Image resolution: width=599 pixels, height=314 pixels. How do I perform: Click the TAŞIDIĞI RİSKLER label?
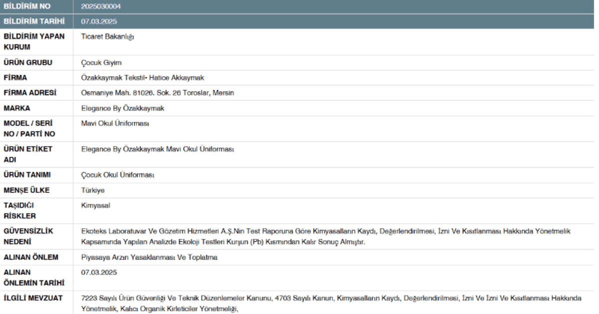click(x=20, y=211)
